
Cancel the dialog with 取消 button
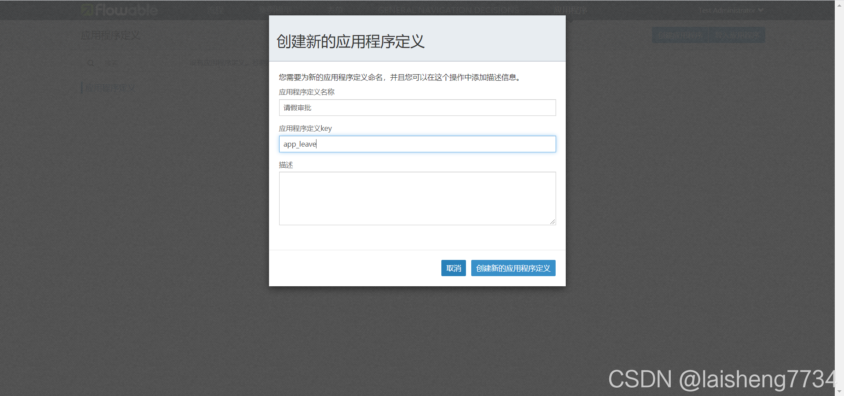(453, 268)
